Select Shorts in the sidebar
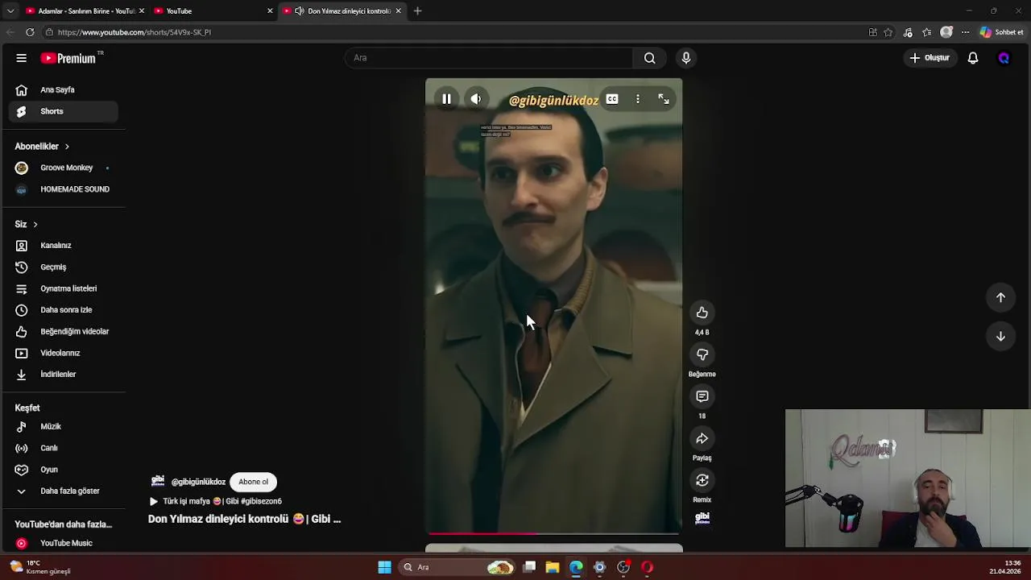The width and height of the screenshot is (1031, 580). point(64,111)
